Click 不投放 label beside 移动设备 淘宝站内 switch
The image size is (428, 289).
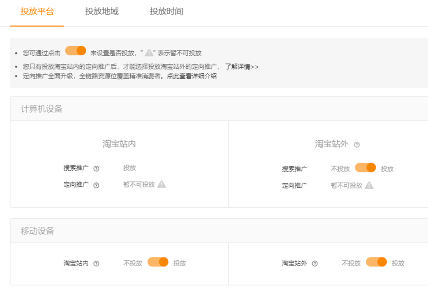(133, 263)
